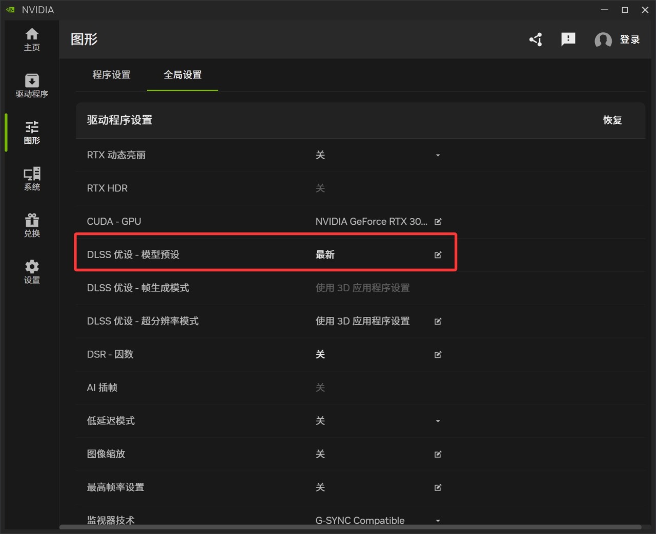Click the share icon in header

point(536,39)
